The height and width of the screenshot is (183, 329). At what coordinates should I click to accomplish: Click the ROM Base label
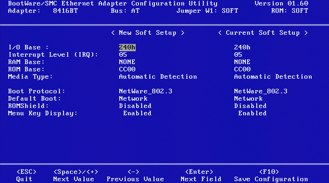click(26, 70)
